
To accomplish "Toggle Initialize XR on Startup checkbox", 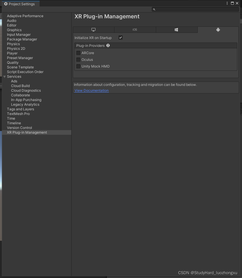I will pos(121,38).
